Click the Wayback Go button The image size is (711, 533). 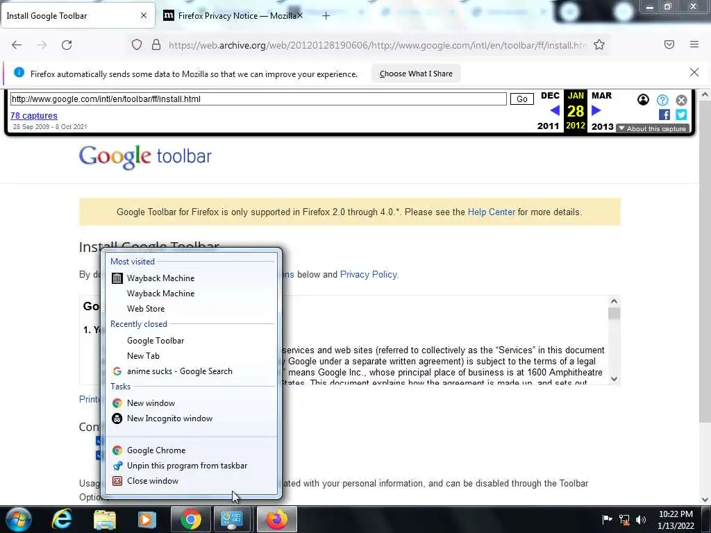pyautogui.click(x=522, y=99)
